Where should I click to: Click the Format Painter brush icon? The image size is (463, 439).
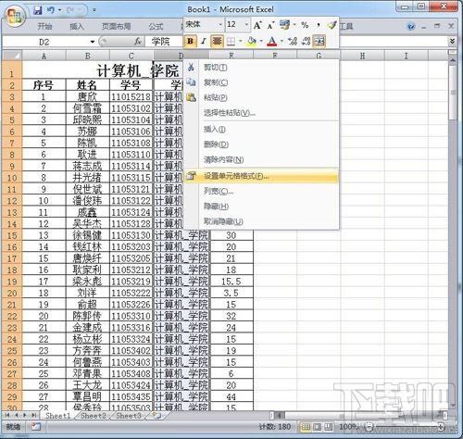[x=332, y=25]
